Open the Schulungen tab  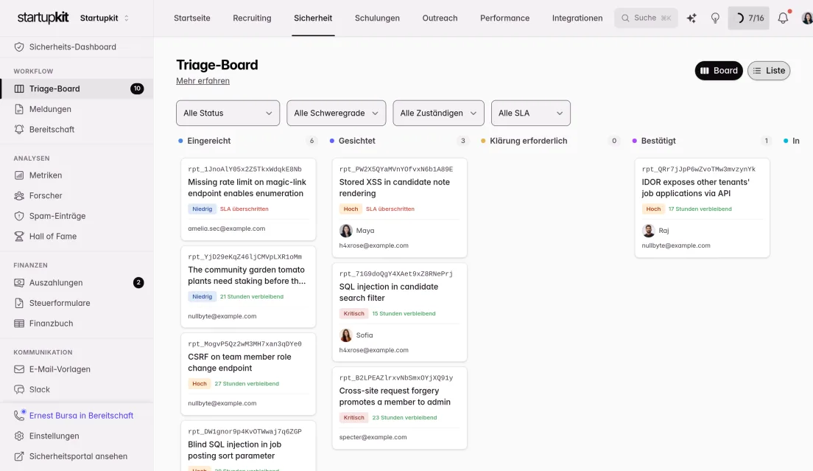(377, 18)
